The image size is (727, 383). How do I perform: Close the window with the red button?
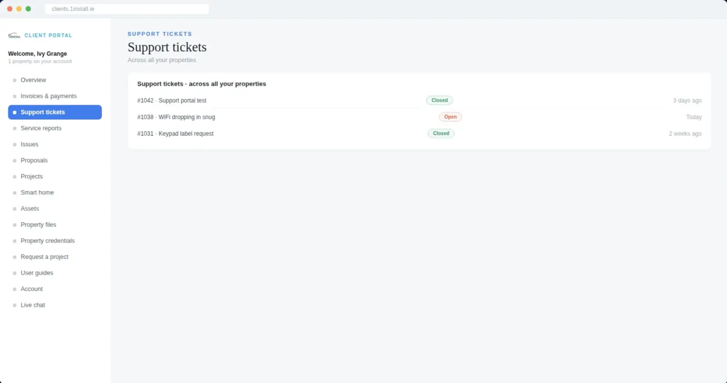[10, 9]
